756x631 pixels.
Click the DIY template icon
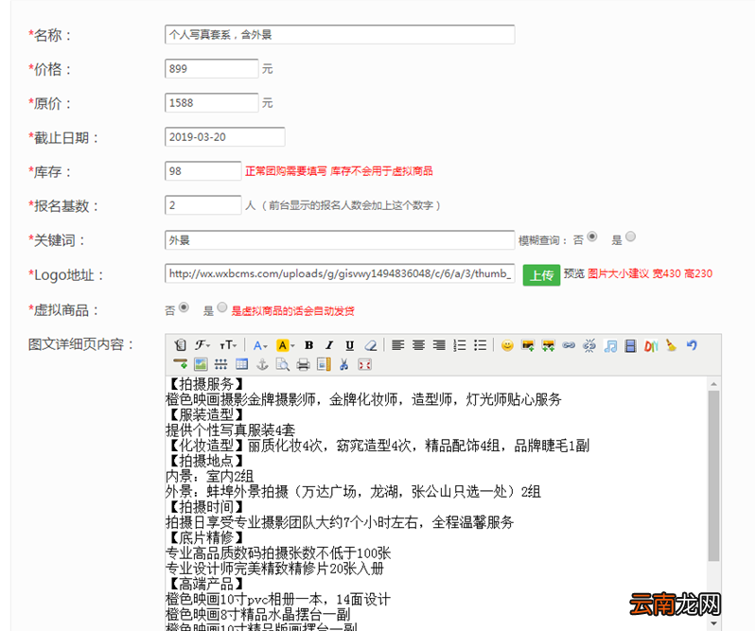[x=651, y=345]
